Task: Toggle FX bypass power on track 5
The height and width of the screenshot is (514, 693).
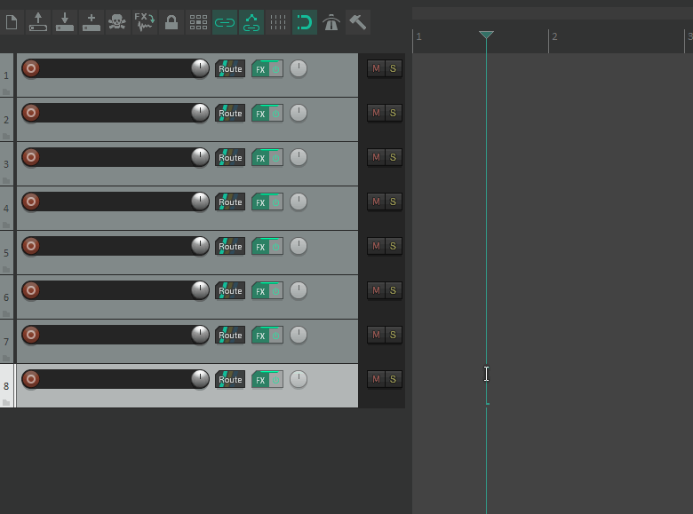Action: pos(275,247)
